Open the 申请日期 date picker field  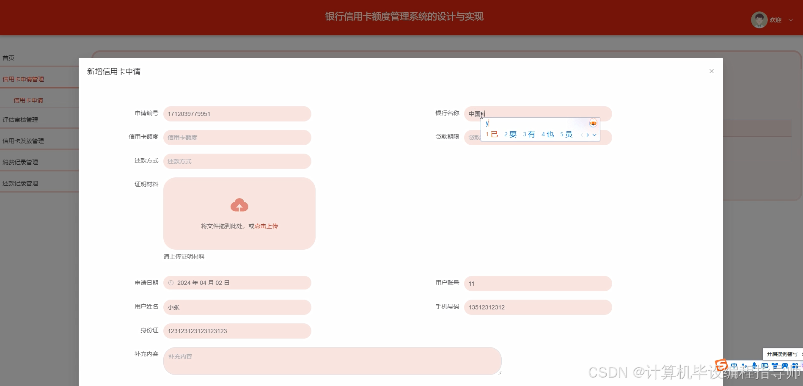[237, 283]
